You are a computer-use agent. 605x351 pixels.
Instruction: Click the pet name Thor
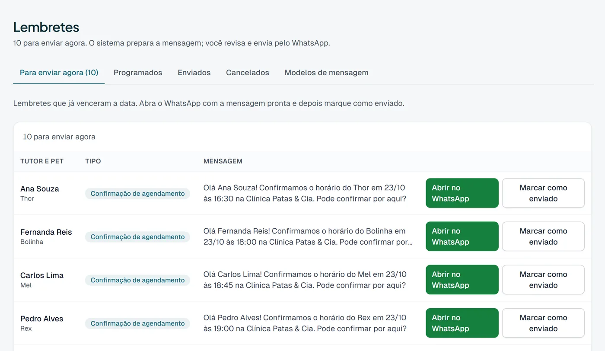click(x=27, y=199)
